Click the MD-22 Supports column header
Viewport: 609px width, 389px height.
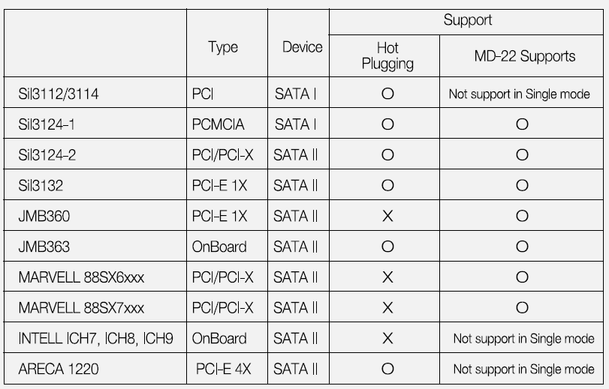(x=524, y=55)
